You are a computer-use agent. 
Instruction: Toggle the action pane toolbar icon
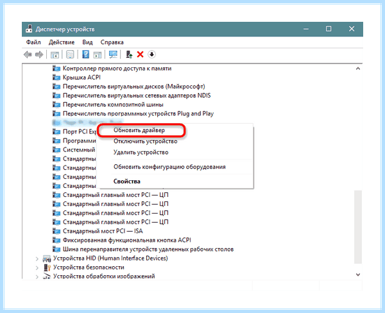pos(98,55)
